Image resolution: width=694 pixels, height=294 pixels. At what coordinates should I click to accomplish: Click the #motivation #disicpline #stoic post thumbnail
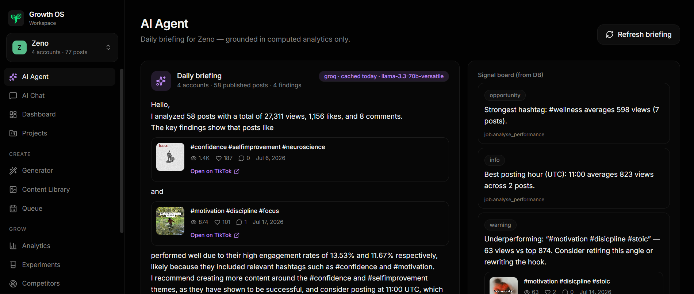(x=503, y=286)
